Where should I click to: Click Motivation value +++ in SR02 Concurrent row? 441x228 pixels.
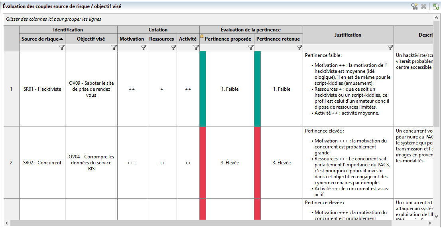(x=132, y=163)
